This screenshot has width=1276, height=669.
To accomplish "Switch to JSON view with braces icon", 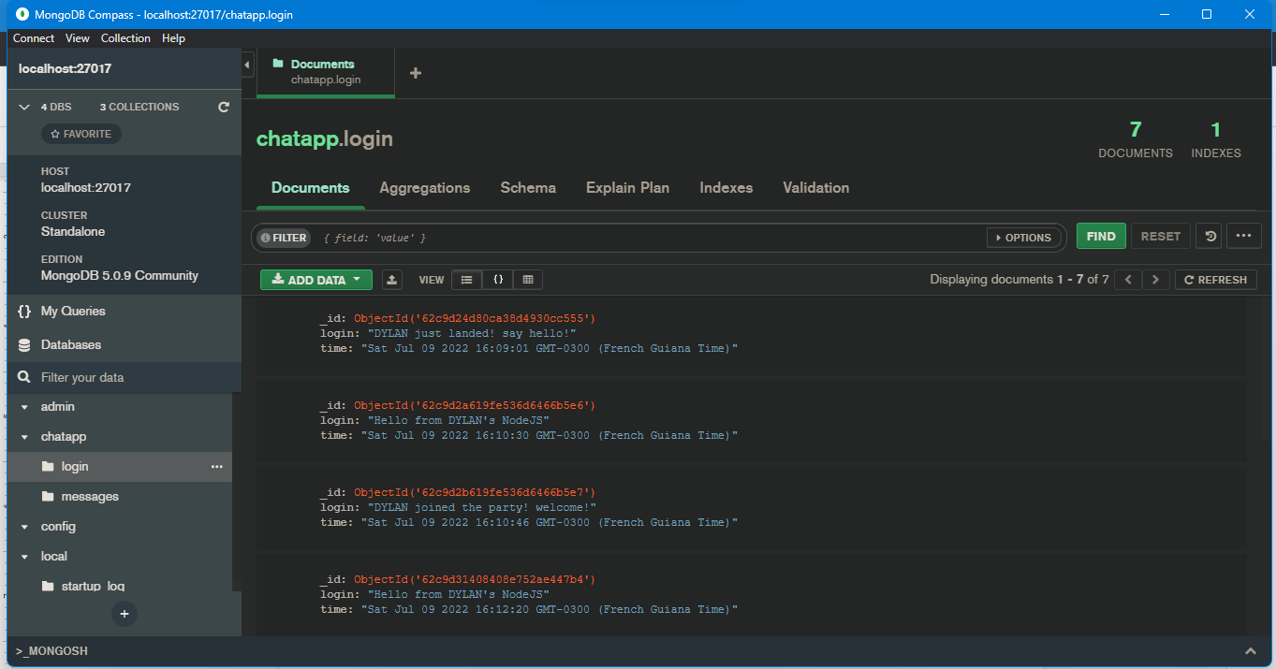I will pyautogui.click(x=498, y=280).
